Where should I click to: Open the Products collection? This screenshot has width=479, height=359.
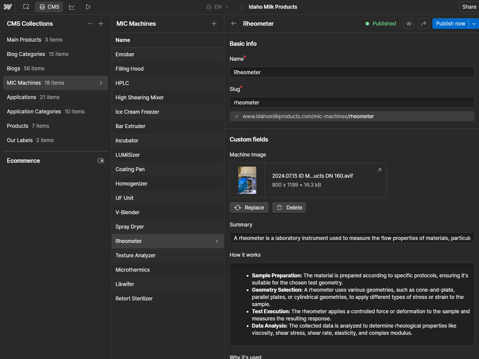click(56, 126)
